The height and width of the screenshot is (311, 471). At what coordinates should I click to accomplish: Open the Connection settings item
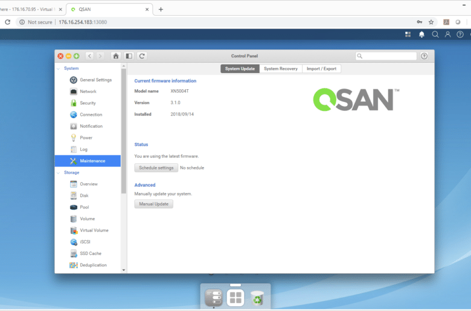(86, 115)
